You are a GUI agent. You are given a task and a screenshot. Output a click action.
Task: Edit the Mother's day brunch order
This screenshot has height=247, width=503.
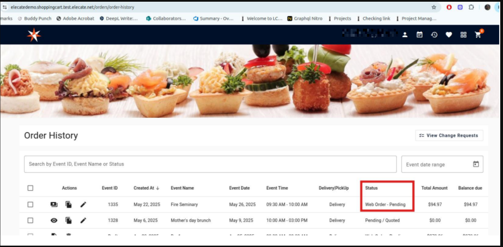click(83, 220)
